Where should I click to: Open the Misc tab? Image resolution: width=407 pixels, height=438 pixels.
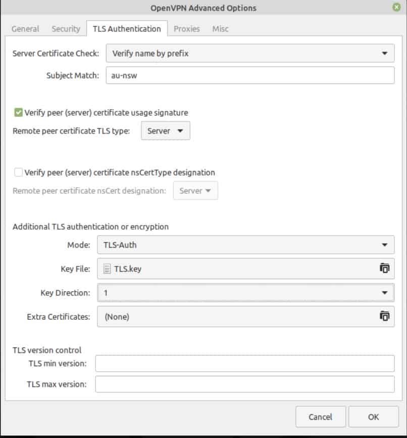tap(220, 29)
